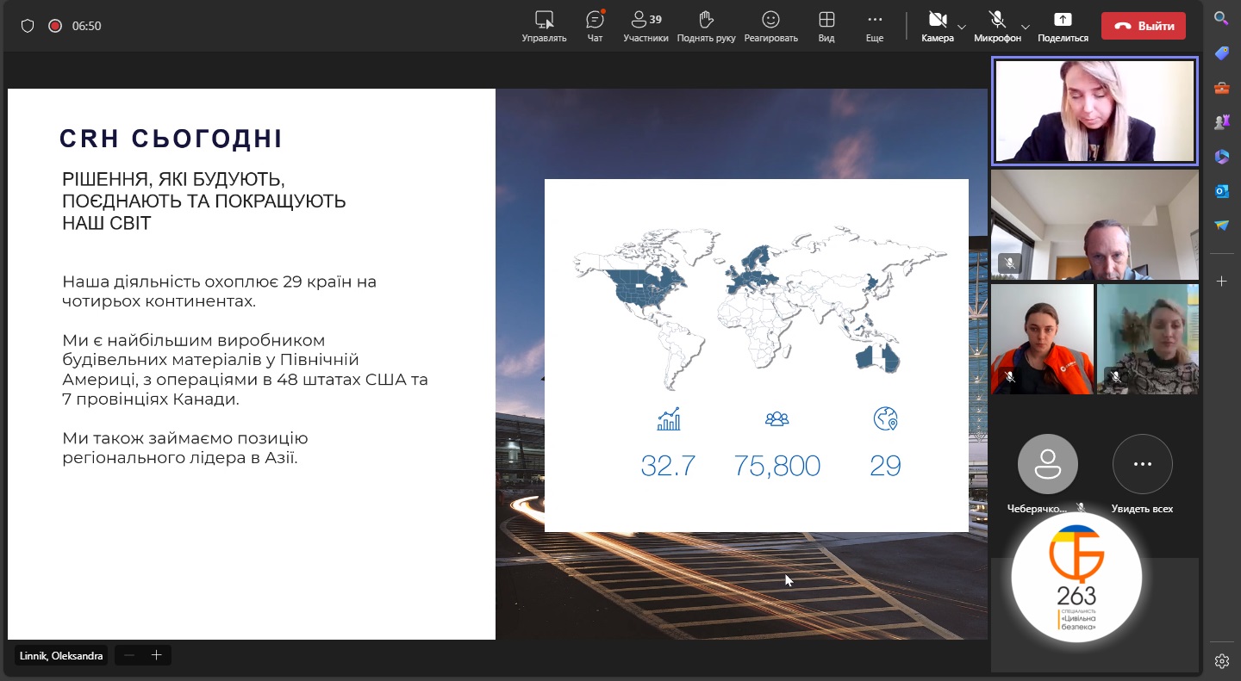Click the red recording indicator icon
1241x681 pixels.
click(x=55, y=26)
